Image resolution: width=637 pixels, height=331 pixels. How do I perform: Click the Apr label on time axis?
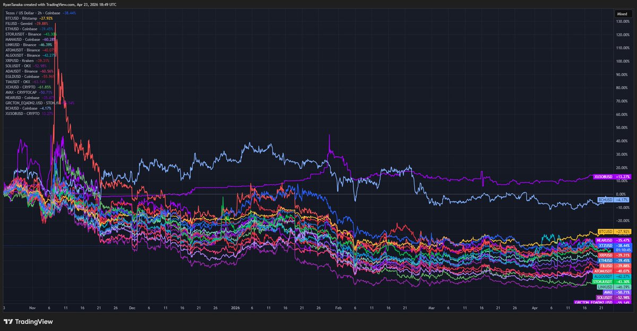tap(535, 308)
